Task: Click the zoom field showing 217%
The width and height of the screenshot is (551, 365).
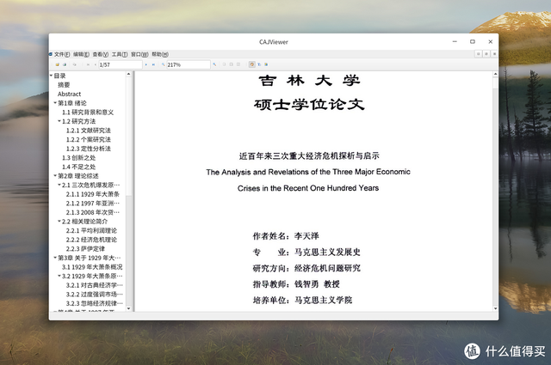Action: coord(189,64)
